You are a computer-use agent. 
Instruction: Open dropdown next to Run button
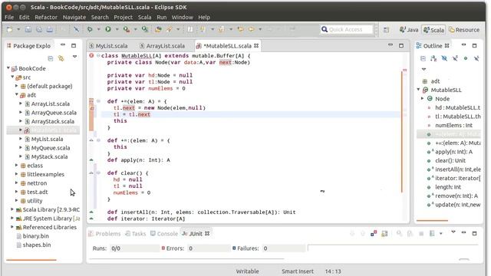pyautogui.click(x=117, y=29)
